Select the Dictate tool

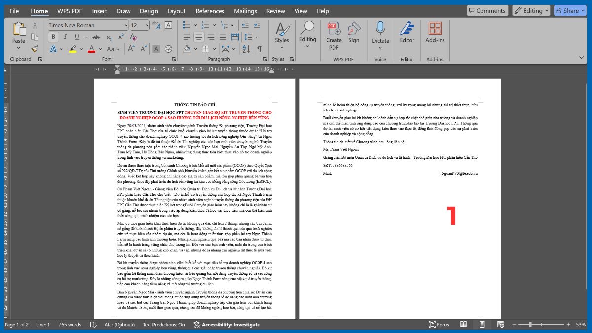(x=380, y=34)
